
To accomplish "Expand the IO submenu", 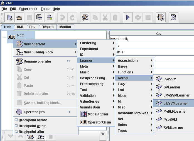I will [96, 55].
